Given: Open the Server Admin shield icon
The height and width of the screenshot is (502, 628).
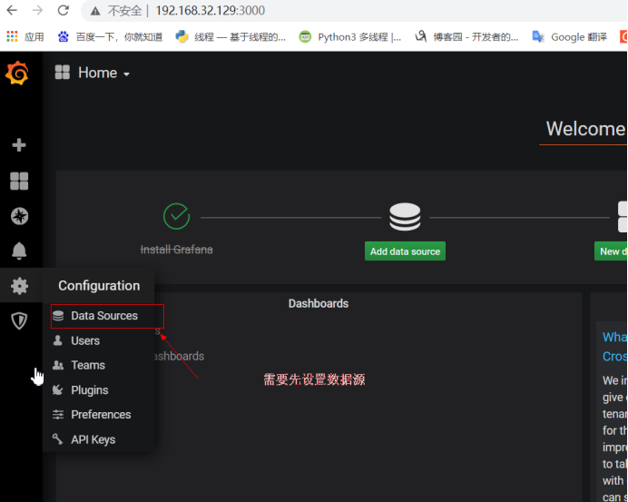Looking at the screenshot, I should tap(19, 321).
